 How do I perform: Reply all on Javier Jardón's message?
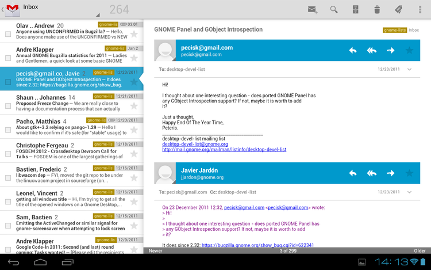[x=372, y=173]
